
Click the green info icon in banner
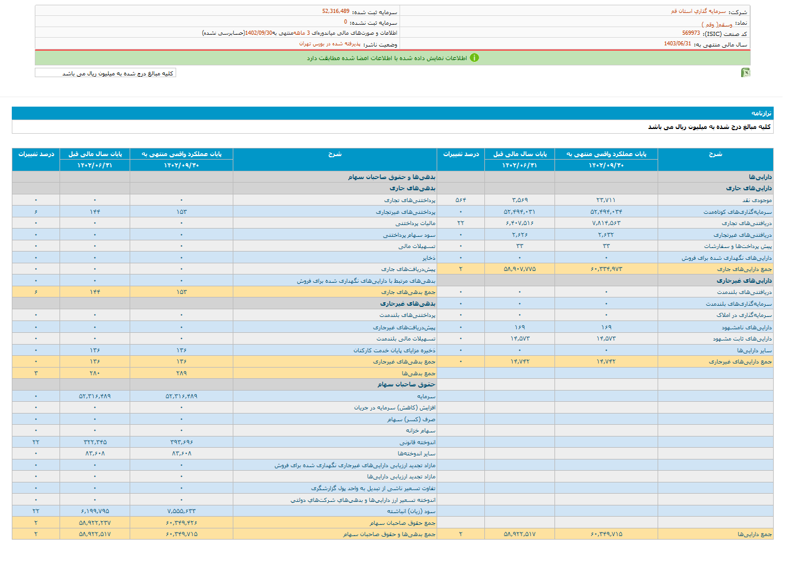point(474,58)
